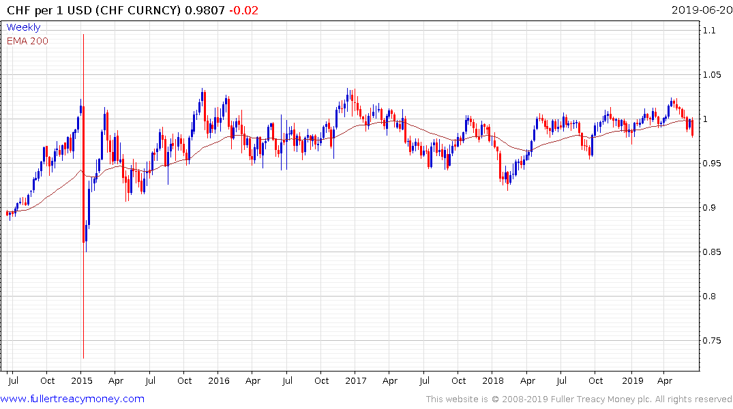Click the 1.1 price axis label
This screenshot has height=409, width=733.
pos(708,31)
